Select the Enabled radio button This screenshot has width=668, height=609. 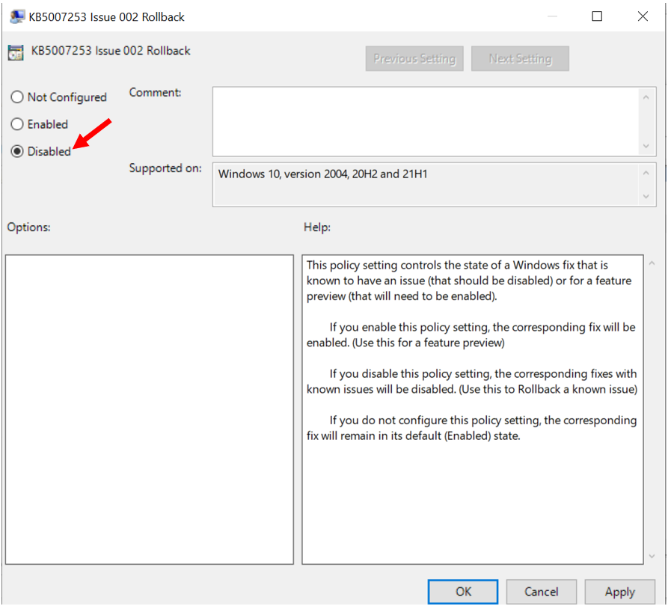tap(17, 124)
